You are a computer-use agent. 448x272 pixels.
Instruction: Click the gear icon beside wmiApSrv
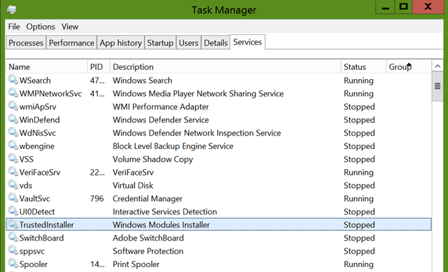point(13,106)
